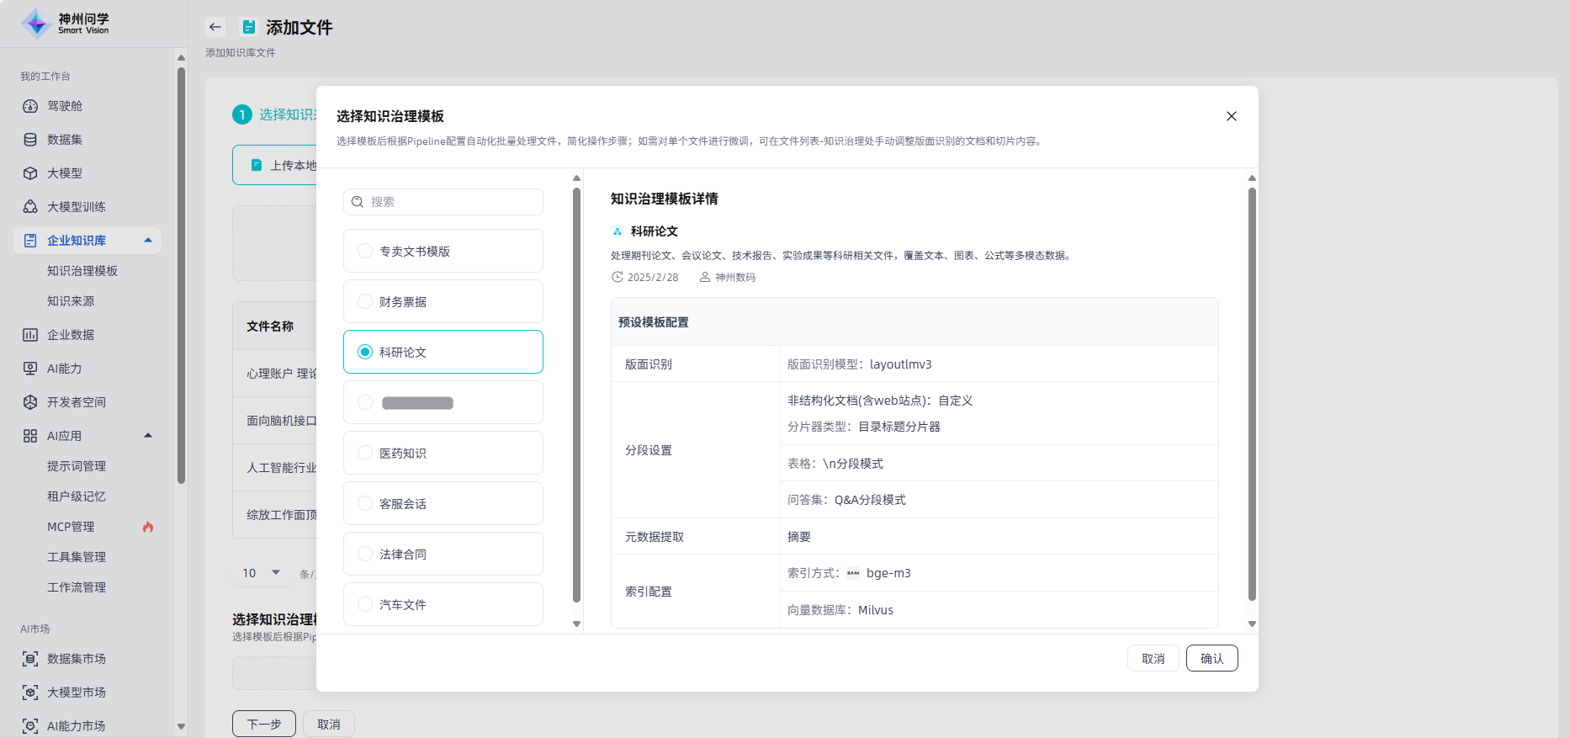The image size is (1569, 738).
Task: Select the 科研论文 radio option
Action: (x=365, y=352)
